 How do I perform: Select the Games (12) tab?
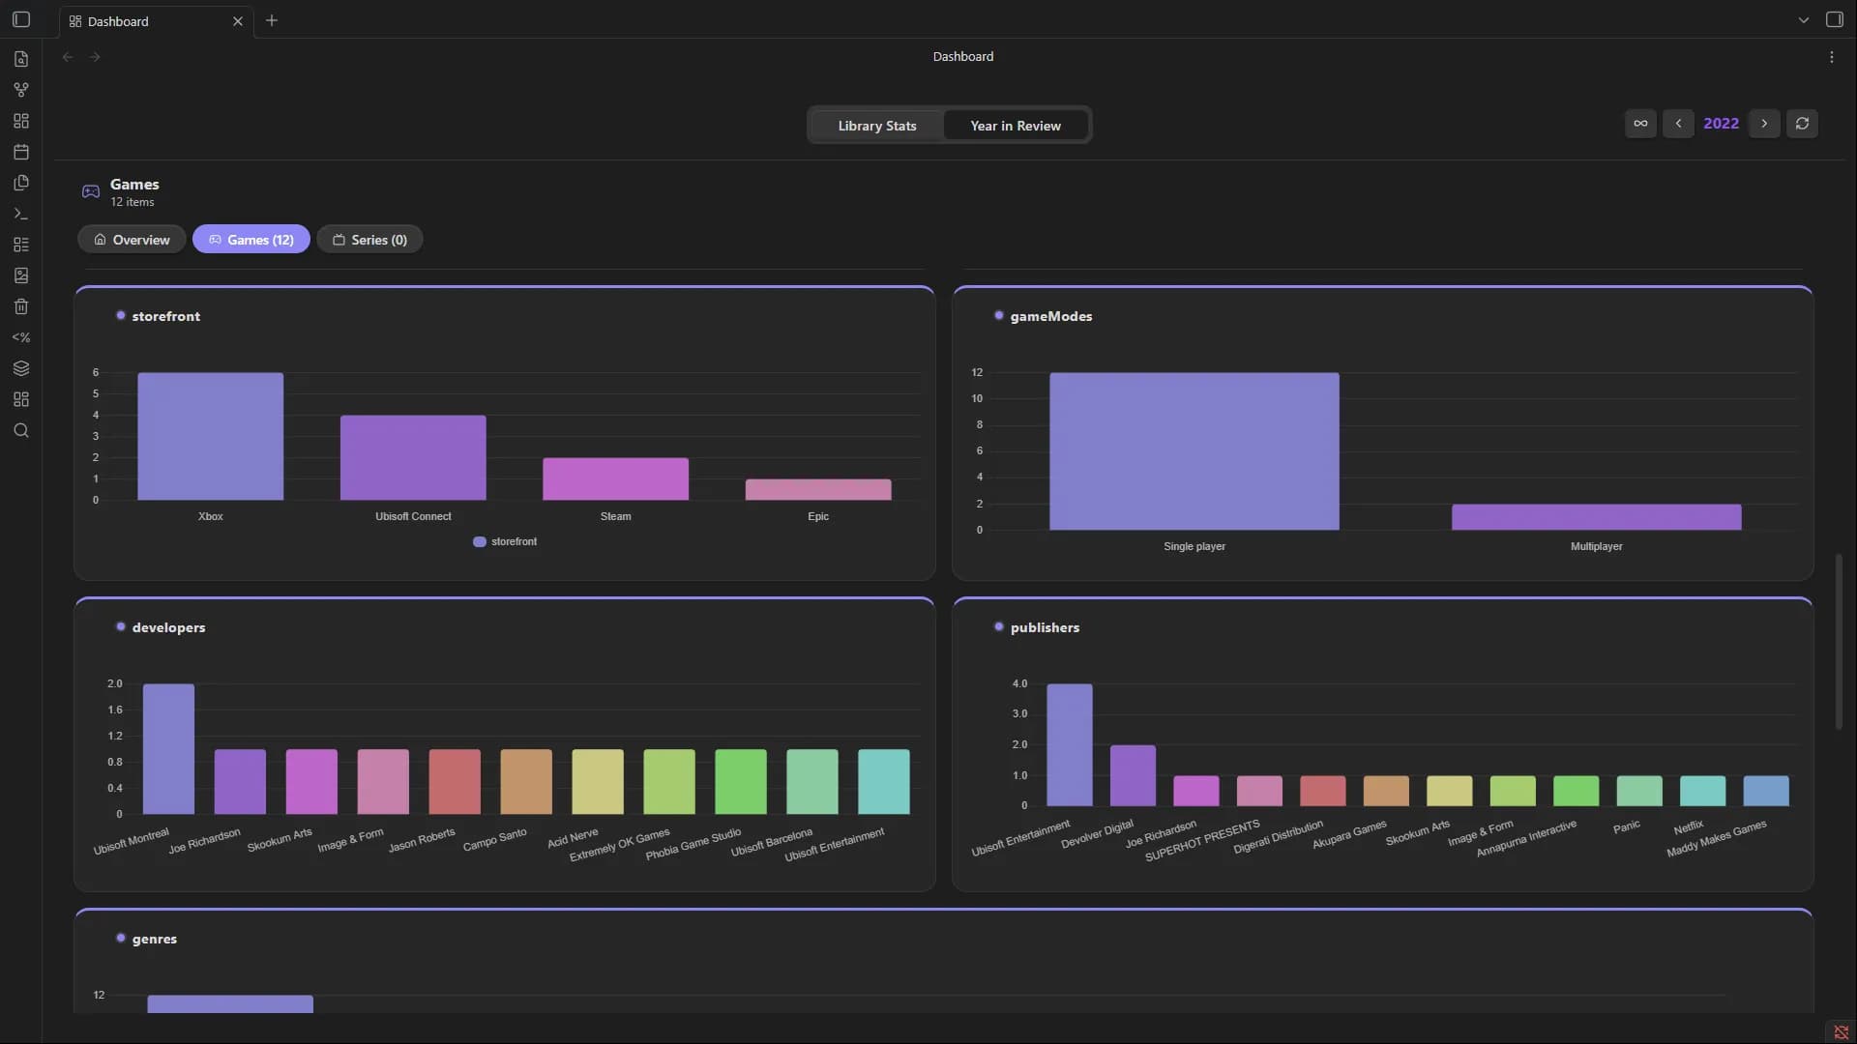click(x=251, y=240)
